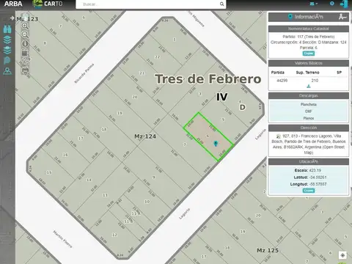Click parcel number 12 in Mz 124
The width and height of the screenshot is (352, 264).
click(114, 235)
